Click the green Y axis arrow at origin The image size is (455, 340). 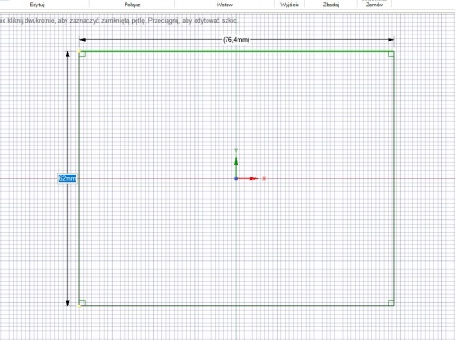(x=236, y=166)
